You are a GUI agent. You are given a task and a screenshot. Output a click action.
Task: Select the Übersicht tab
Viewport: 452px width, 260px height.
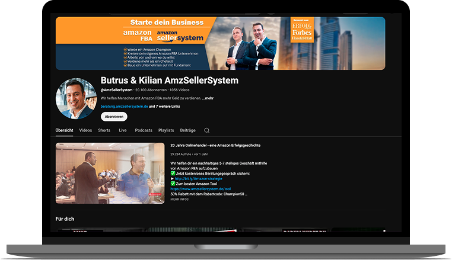(x=64, y=130)
